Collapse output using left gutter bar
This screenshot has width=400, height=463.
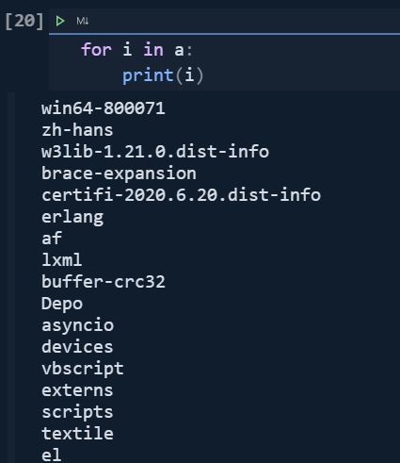[x=11, y=278]
